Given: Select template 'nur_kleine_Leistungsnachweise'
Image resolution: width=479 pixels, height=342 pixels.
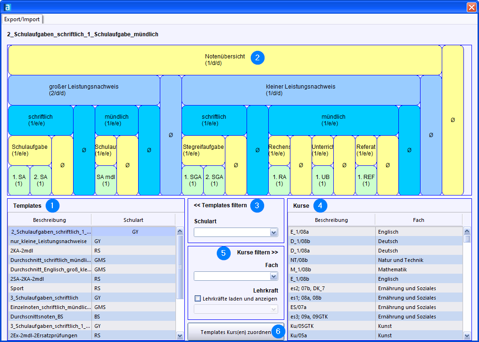Looking at the screenshot, I should click(x=91, y=241).
